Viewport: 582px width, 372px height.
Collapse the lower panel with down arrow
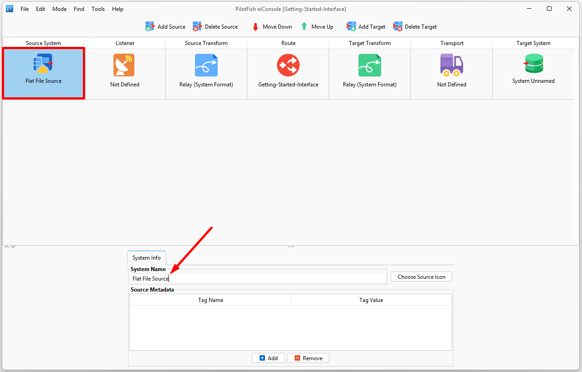point(13,246)
